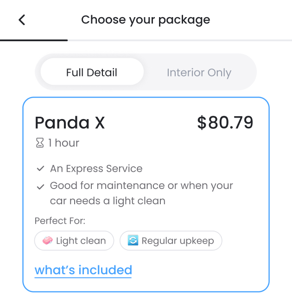
Task: Go back using the left arrow
Action: click(x=22, y=20)
